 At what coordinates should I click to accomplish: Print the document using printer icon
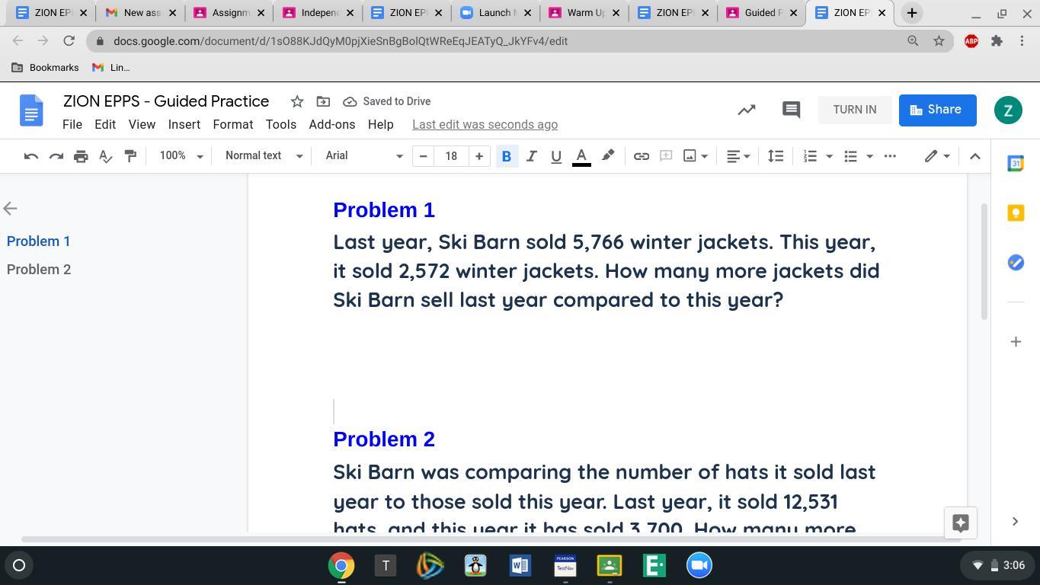point(81,156)
